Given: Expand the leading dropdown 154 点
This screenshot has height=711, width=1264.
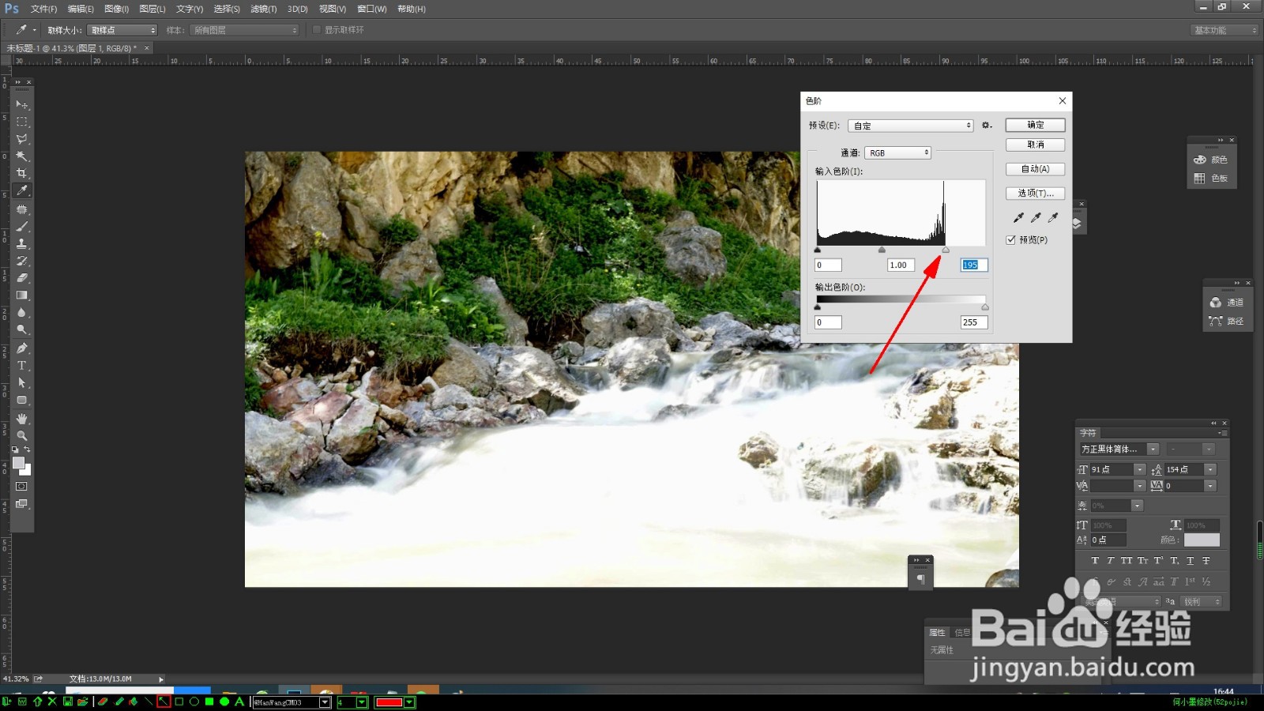Looking at the screenshot, I should tap(1210, 469).
